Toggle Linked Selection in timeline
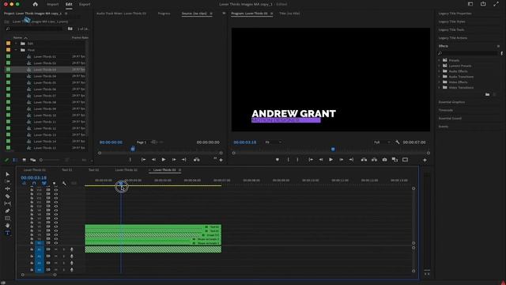Image resolution: width=506 pixels, height=285 pixels. point(44,183)
